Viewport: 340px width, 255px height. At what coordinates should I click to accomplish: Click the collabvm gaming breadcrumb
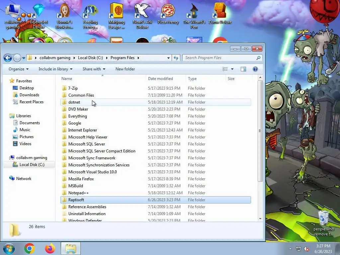click(55, 58)
